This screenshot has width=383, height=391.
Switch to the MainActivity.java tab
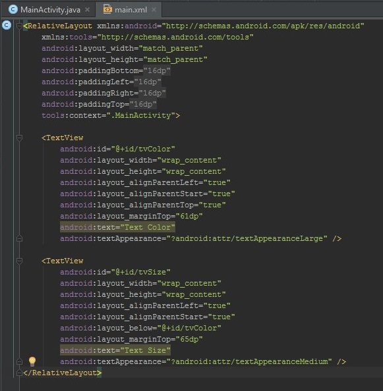48,10
